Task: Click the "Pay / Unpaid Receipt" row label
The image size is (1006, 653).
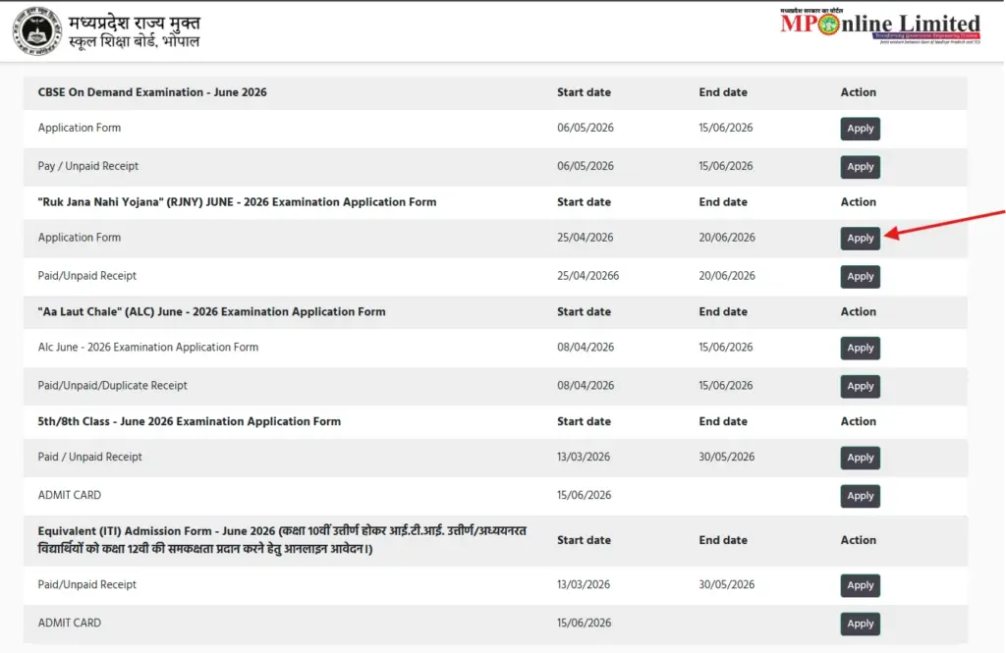Action: click(x=87, y=166)
